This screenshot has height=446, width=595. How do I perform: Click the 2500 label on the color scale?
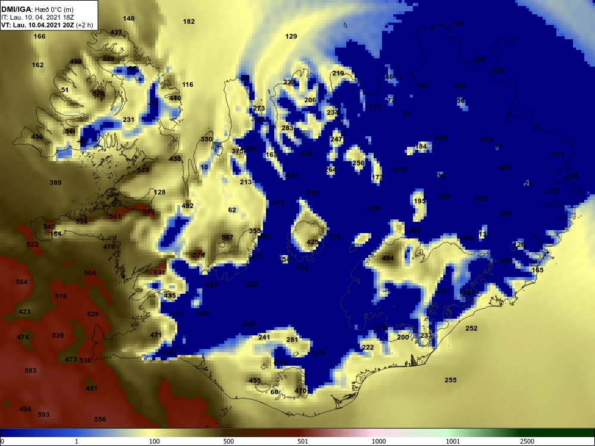(x=527, y=441)
